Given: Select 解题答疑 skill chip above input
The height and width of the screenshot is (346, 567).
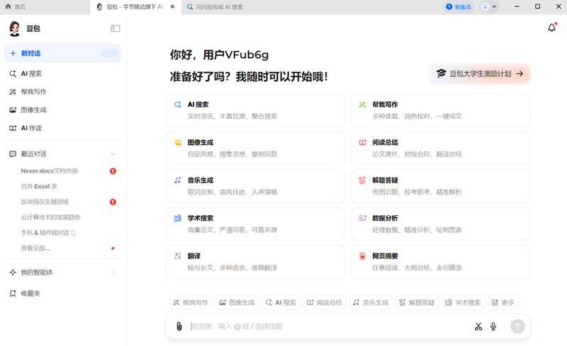Looking at the screenshot, I should 417,303.
